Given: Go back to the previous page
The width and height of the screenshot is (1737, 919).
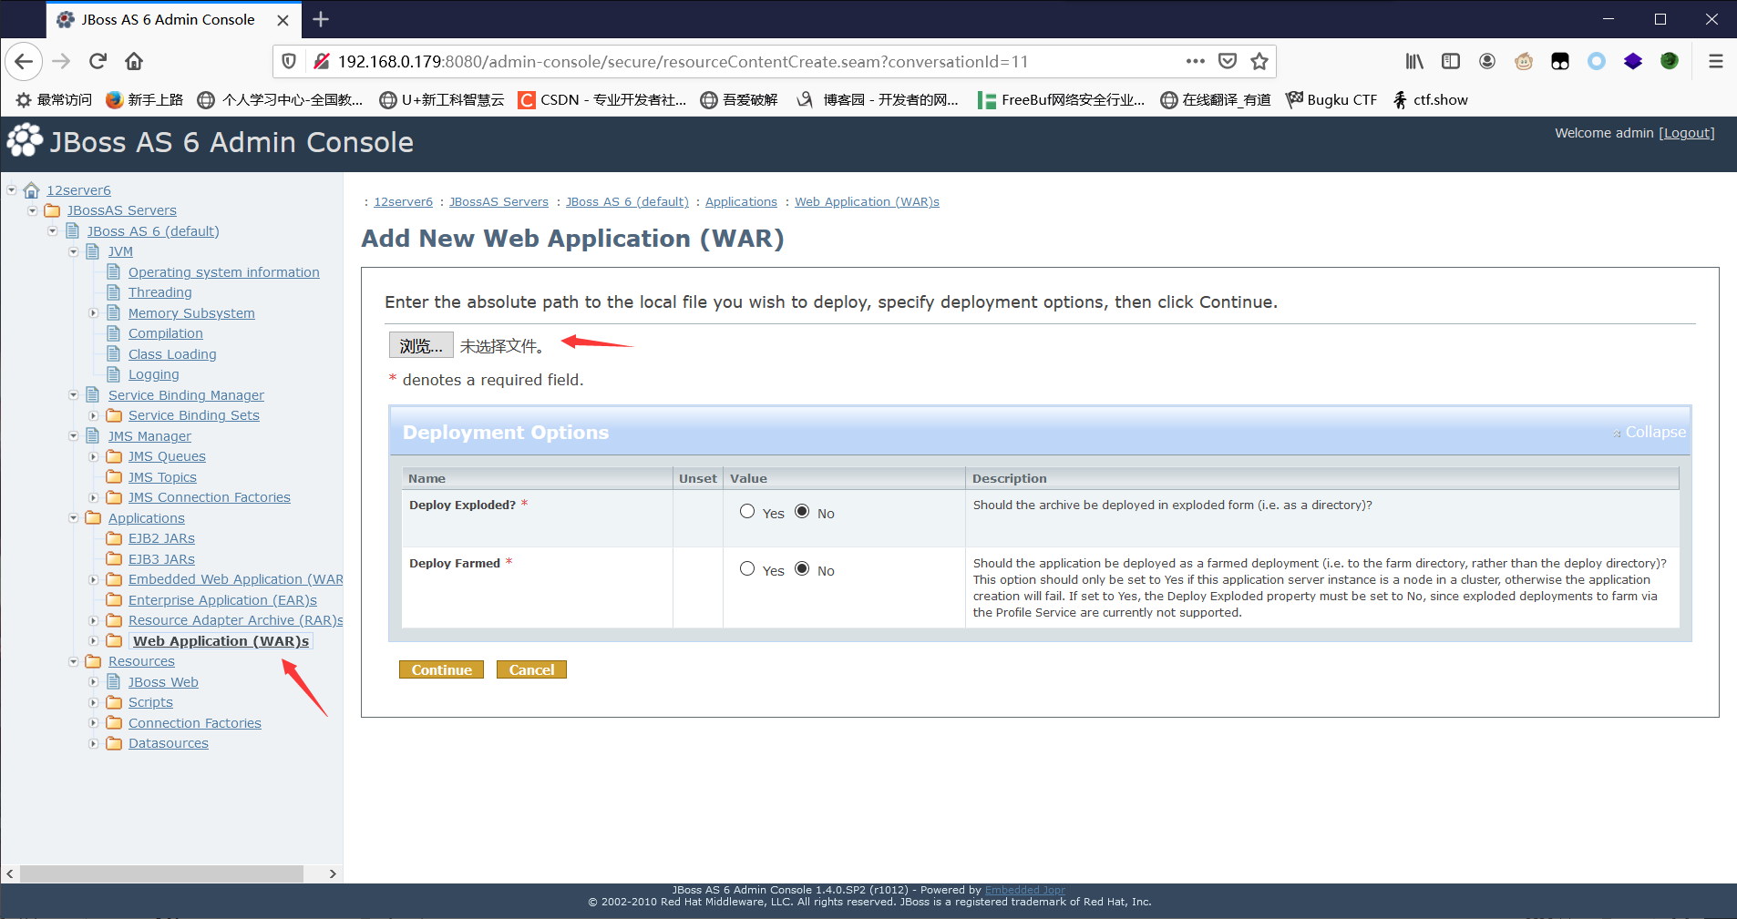Looking at the screenshot, I should pos(24,61).
